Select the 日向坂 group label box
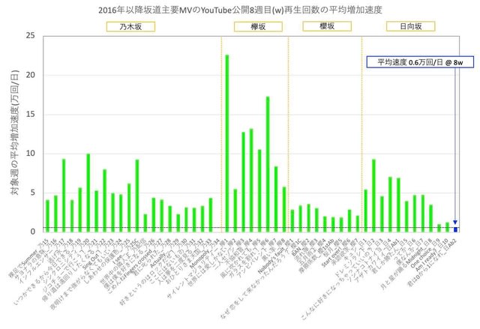 (410, 26)
